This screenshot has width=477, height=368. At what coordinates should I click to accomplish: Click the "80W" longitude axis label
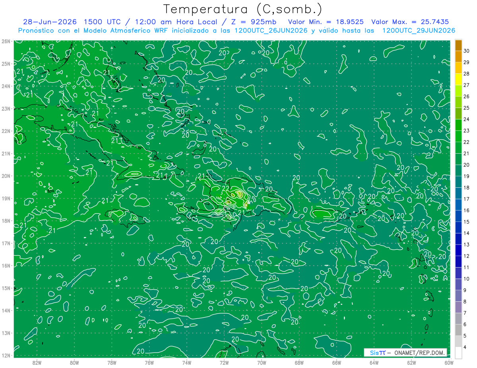pyautogui.click(x=74, y=362)
